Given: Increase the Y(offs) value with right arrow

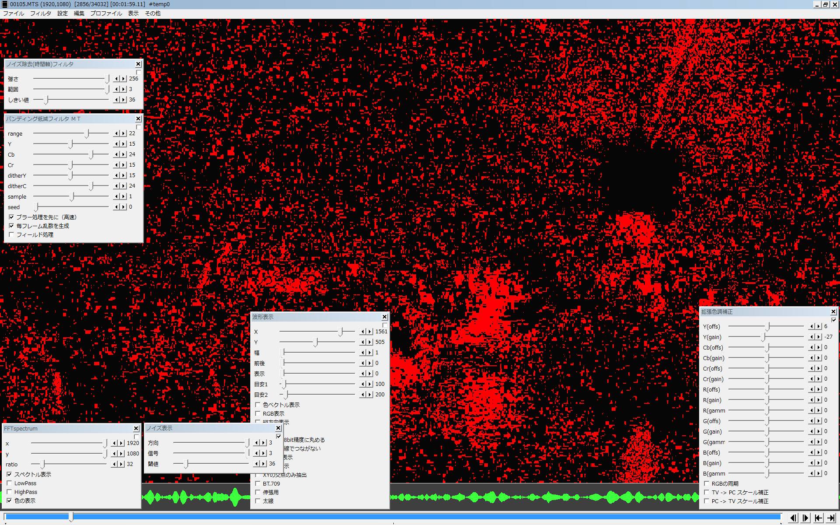Looking at the screenshot, I should (x=819, y=326).
